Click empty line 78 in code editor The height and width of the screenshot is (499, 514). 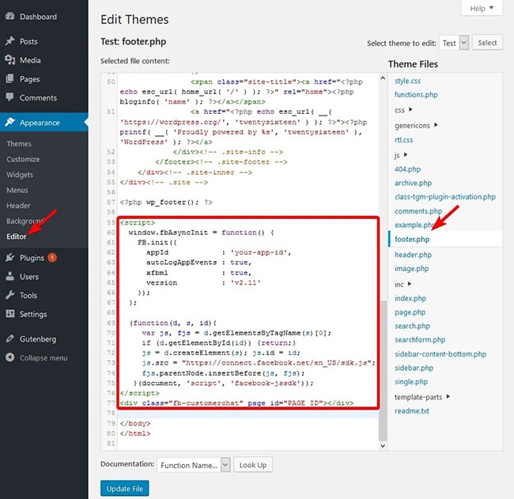248,413
